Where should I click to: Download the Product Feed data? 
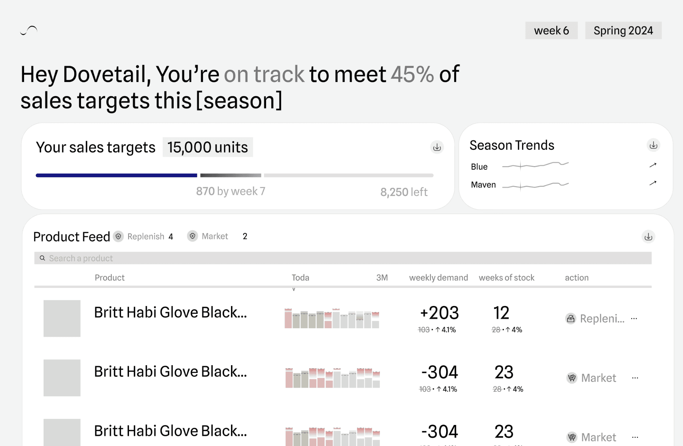pyautogui.click(x=648, y=237)
